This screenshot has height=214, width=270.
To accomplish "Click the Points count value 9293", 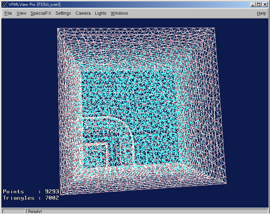I will pyautogui.click(x=52, y=191).
